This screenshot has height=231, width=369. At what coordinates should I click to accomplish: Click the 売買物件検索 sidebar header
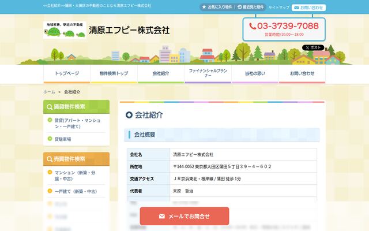tap(76, 159)
